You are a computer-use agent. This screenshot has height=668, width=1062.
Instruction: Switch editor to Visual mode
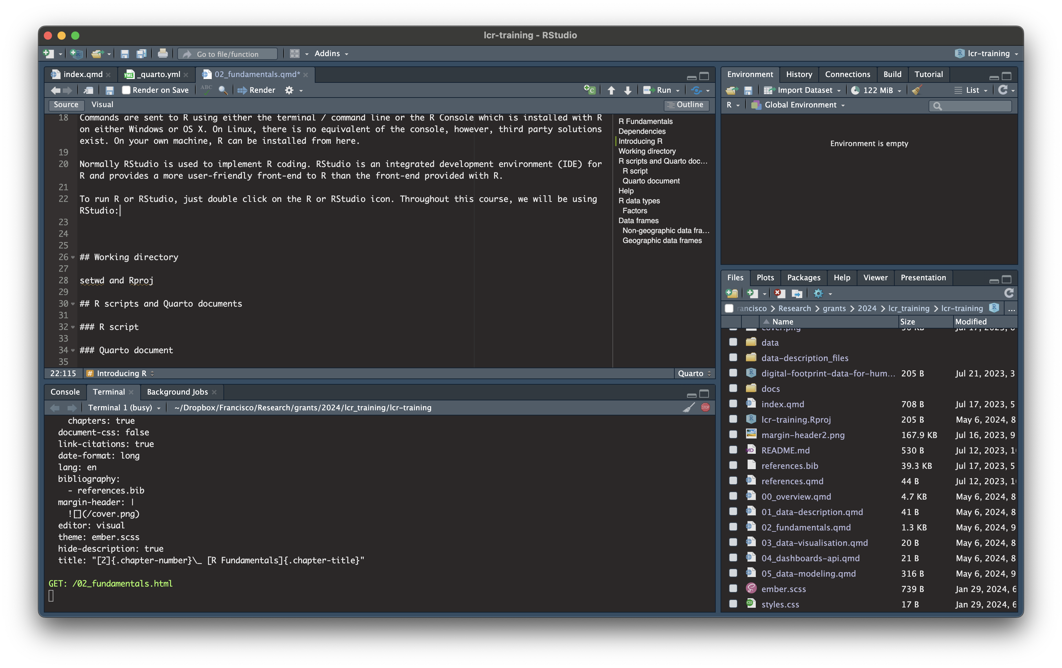[102, 105]
